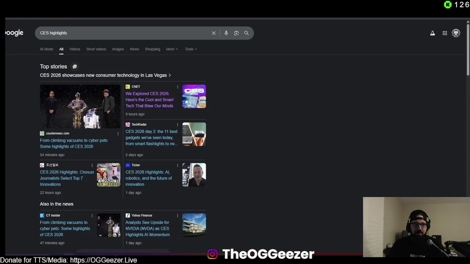The height and width of the screenshot is (264, 470).
Task: Open the CT Insider robots thumbnail
Action: [109, 225]
